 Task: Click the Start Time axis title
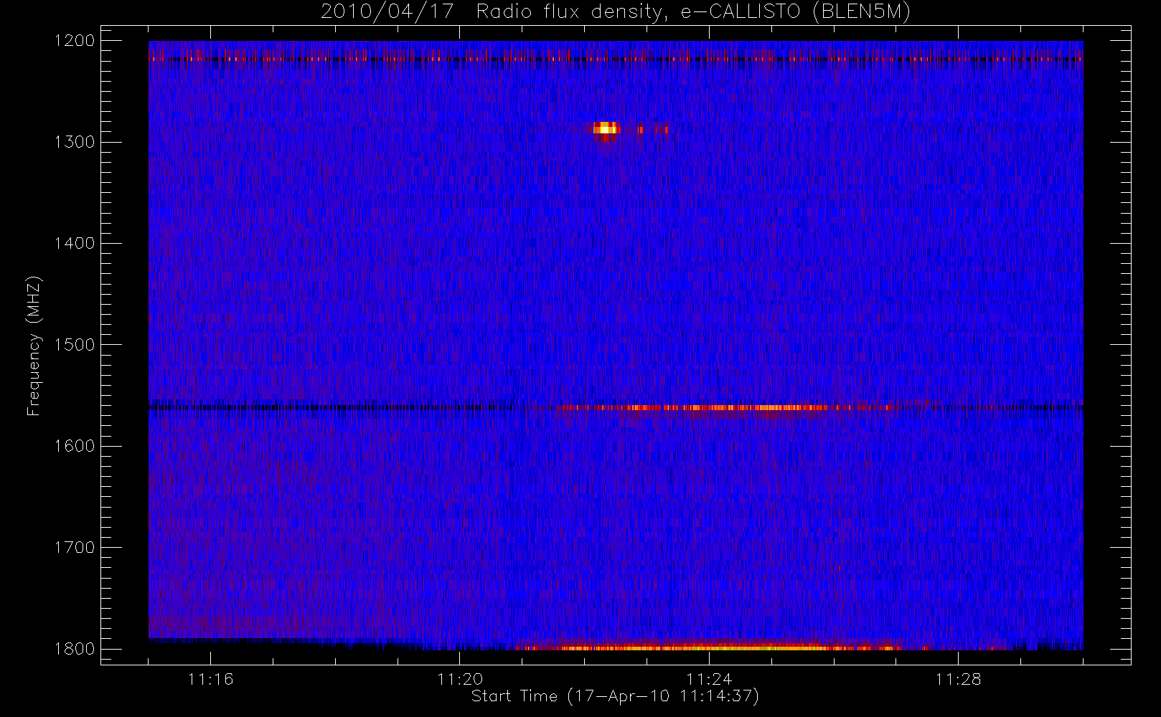[615, 696]
